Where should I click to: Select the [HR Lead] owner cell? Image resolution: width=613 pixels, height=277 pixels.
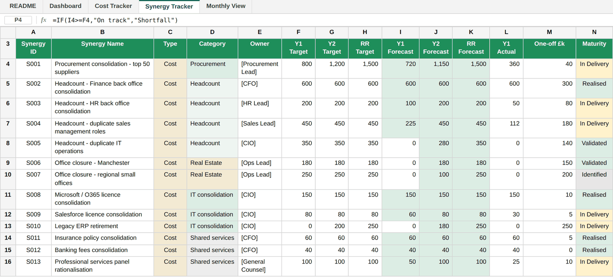pyautogui.click(x=260, y=108)
